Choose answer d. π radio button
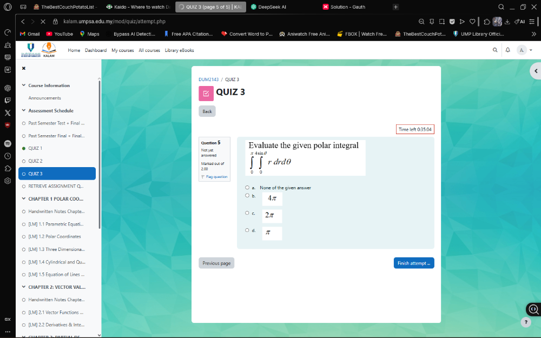 click(x=247, y=230)
